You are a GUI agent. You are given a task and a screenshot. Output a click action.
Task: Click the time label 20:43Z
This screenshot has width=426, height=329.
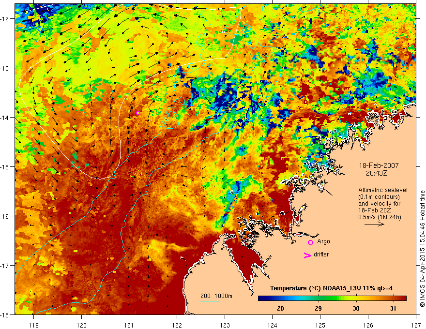point(376,173)
